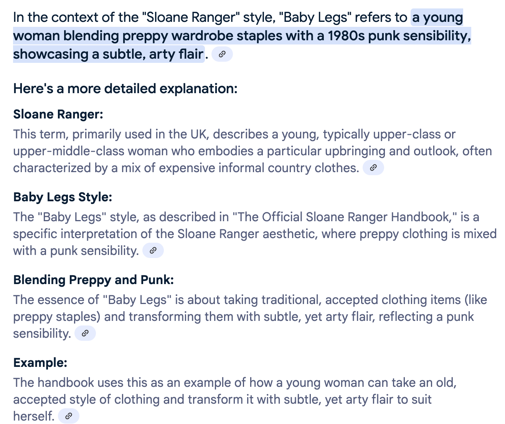Click the source link icon after "arty flair"
The height and width of the screenshot is (424, 505).
point(222,54)
